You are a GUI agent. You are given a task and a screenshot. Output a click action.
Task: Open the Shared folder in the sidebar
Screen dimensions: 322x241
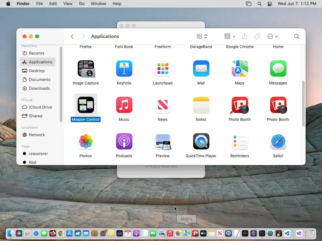(37, 116)
